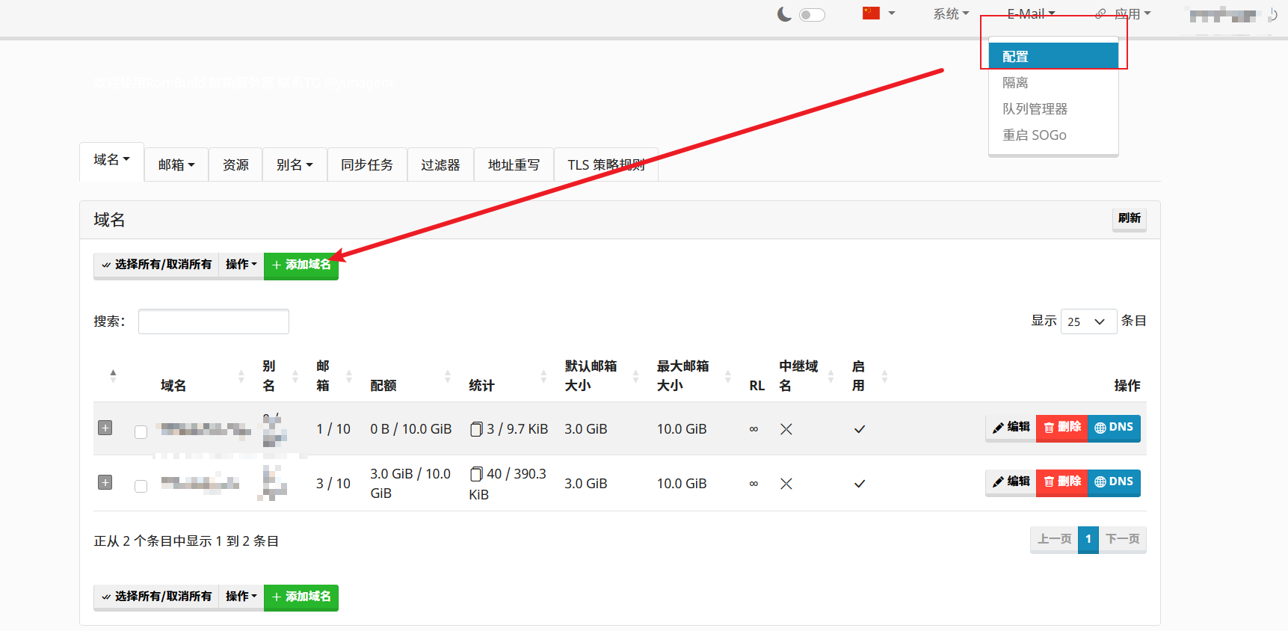Toggle the dark mode switch
The image size is (1288, 631).
pyautogui.click(x=812, y=14)
